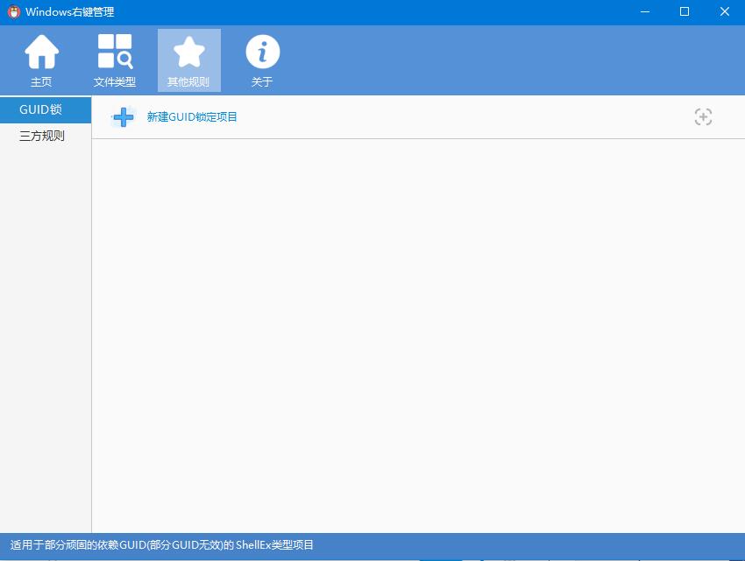Open the 主页 home icon

pyautogui.click(x=41, y=53)
